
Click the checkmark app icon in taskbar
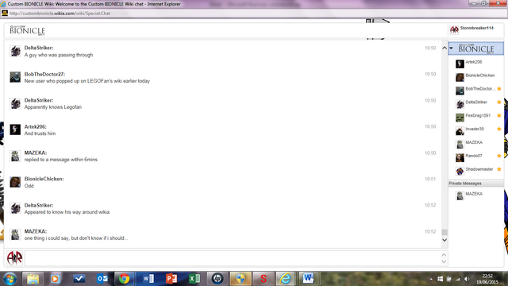79,279
